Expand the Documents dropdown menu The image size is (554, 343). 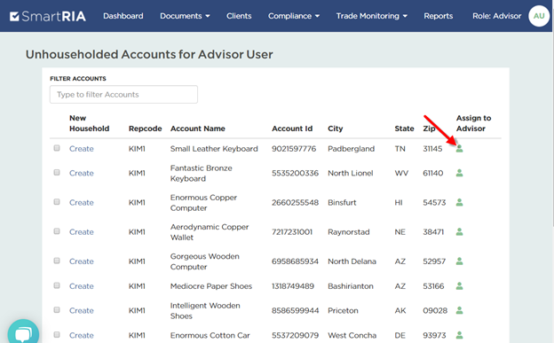pyautogui.click(x=185, y=16)
